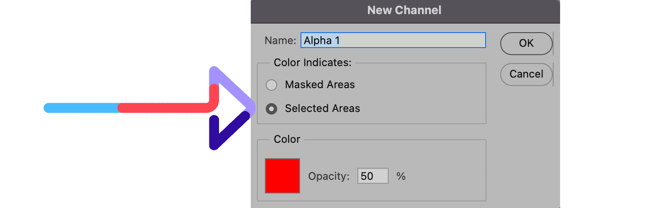661x208 pixels.
Task: Click the Masked Areas label text
Action: (320, 84)
